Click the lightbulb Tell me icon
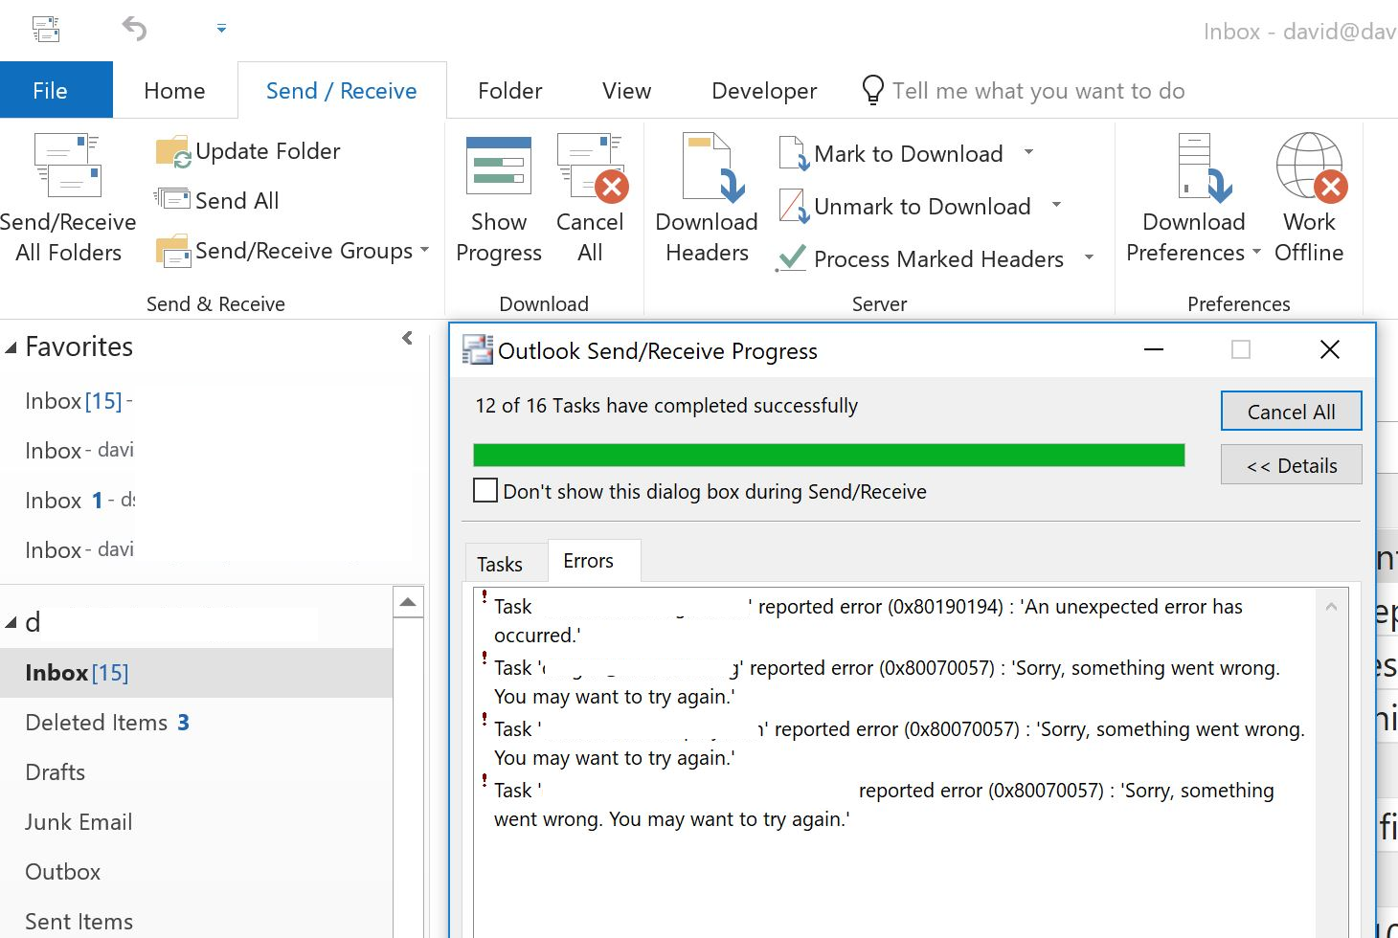The image size is (1398, 938). click(872, 90)
